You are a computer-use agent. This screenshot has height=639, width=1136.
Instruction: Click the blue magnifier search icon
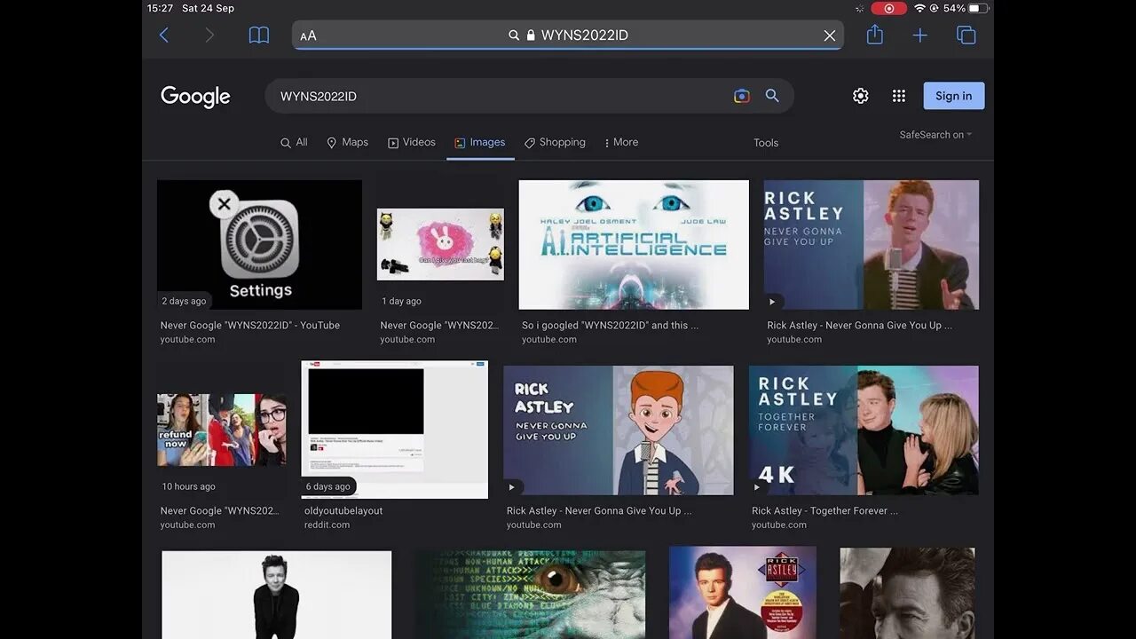click(x=772, y=96)
